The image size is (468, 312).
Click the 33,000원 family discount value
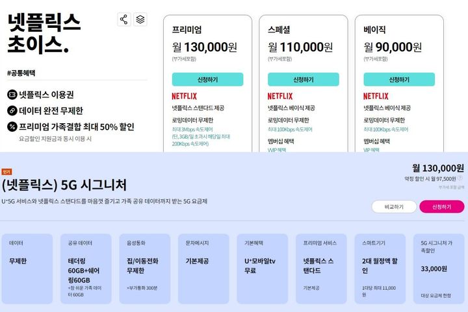pos(434,269)
